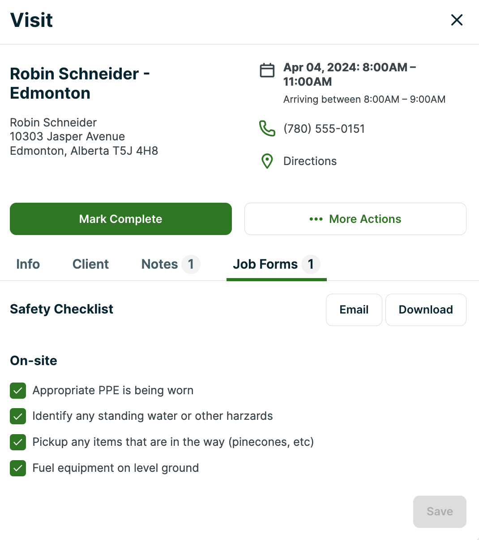Download the Safety Checklist form
Image resolution: width=479 pixels, height=540 pixels.
pos(426,309)
